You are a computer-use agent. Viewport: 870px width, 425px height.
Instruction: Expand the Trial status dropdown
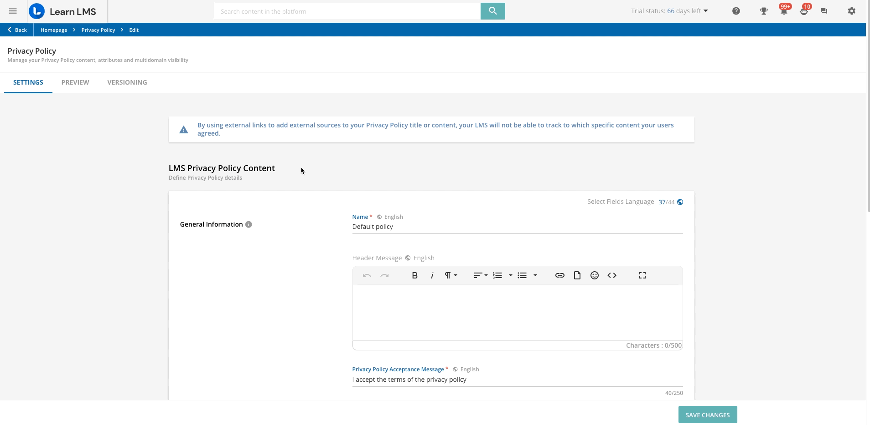(669, 11)
